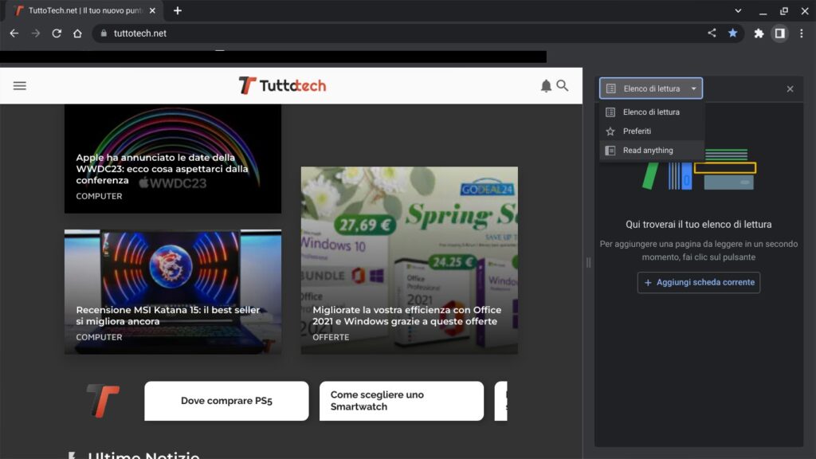Open the Chrome extensions puzzle icon
Image resolution: width=816 pixels, height=459 pixels.
pos(758,33)
